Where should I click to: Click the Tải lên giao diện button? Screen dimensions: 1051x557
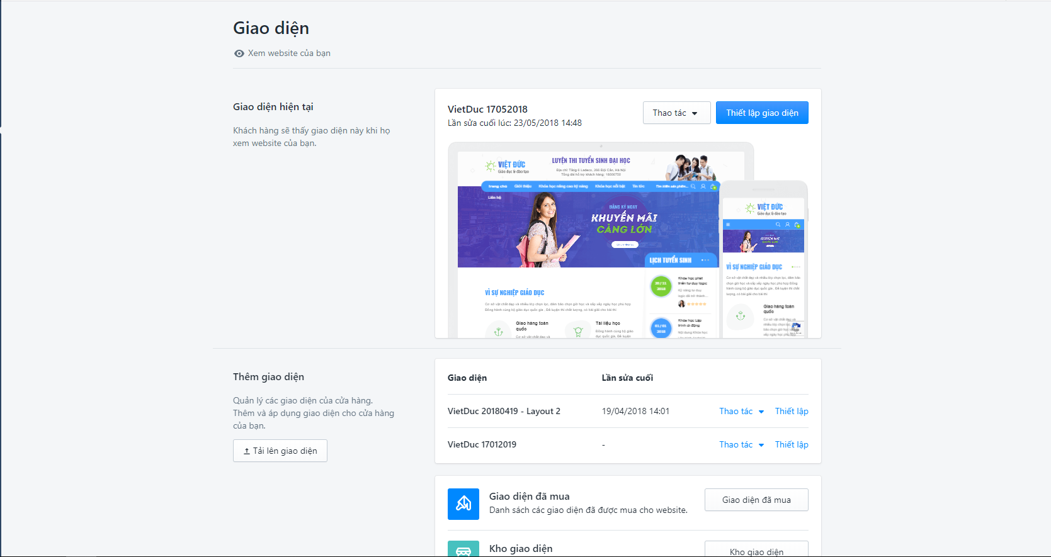point(280,451)
